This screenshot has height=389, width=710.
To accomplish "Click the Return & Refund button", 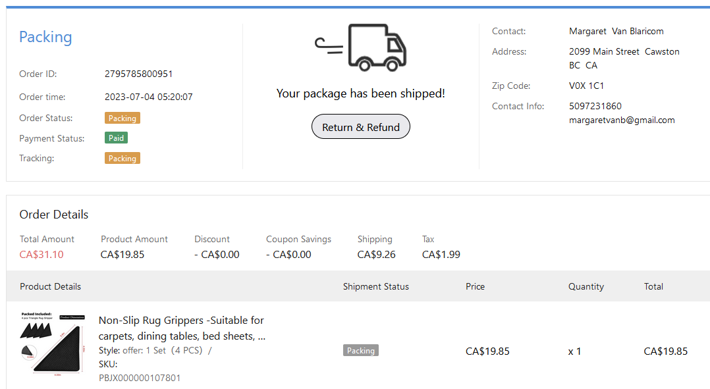I will [360, 127].
